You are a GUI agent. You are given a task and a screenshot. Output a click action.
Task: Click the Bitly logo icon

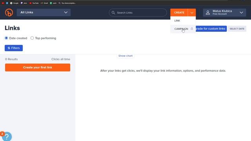click(9, 13)
